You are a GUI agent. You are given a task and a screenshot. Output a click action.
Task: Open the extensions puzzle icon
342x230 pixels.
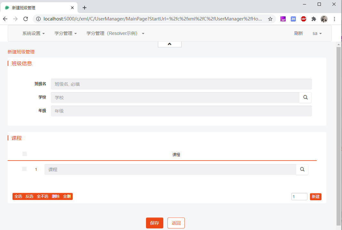[313, 19]
